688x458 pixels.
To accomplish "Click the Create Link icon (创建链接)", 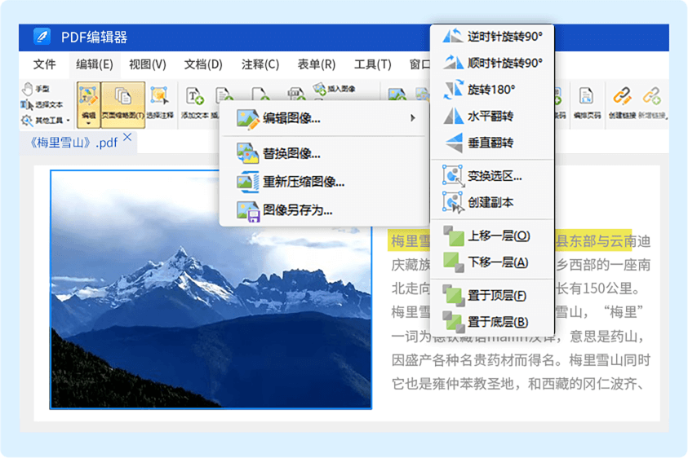I will click(622, 103).
